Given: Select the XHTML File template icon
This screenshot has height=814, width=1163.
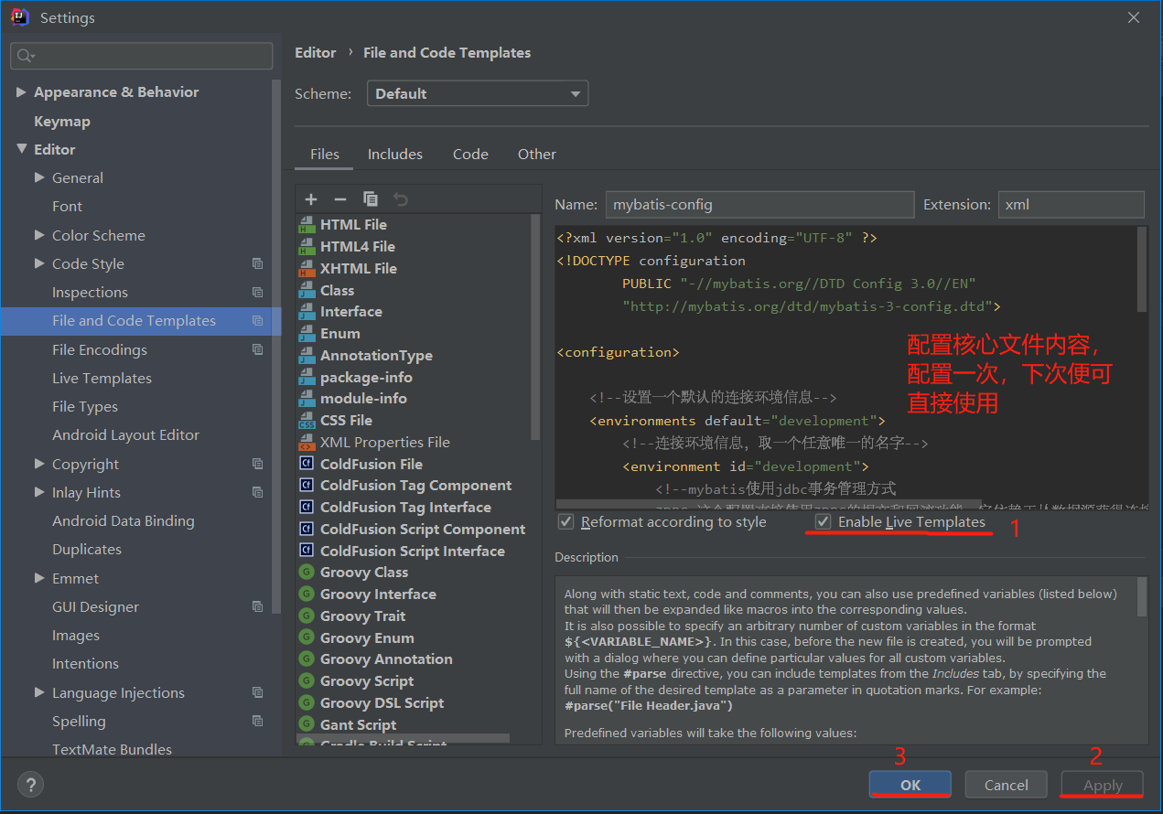Looking at the screenshot, I should tap(307, 269).
